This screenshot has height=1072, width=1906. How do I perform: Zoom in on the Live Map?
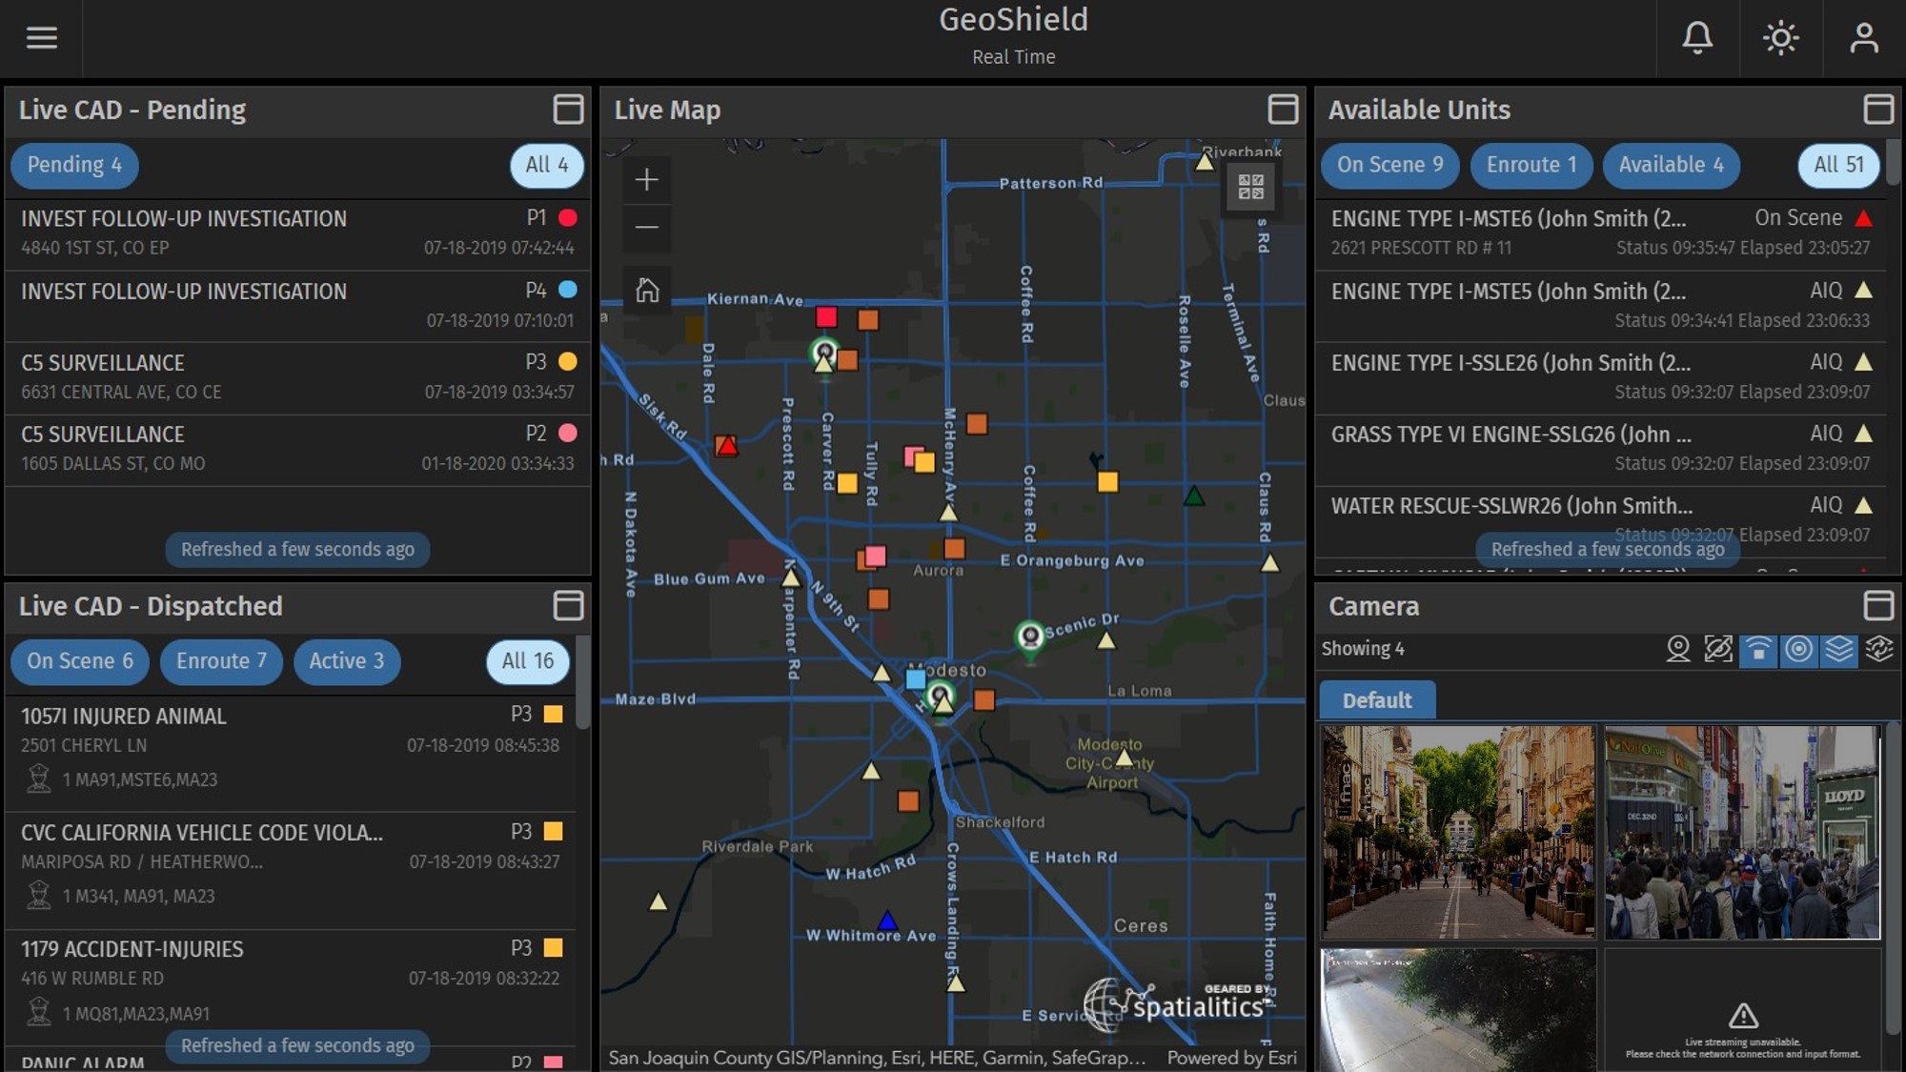tap(646, 179)
